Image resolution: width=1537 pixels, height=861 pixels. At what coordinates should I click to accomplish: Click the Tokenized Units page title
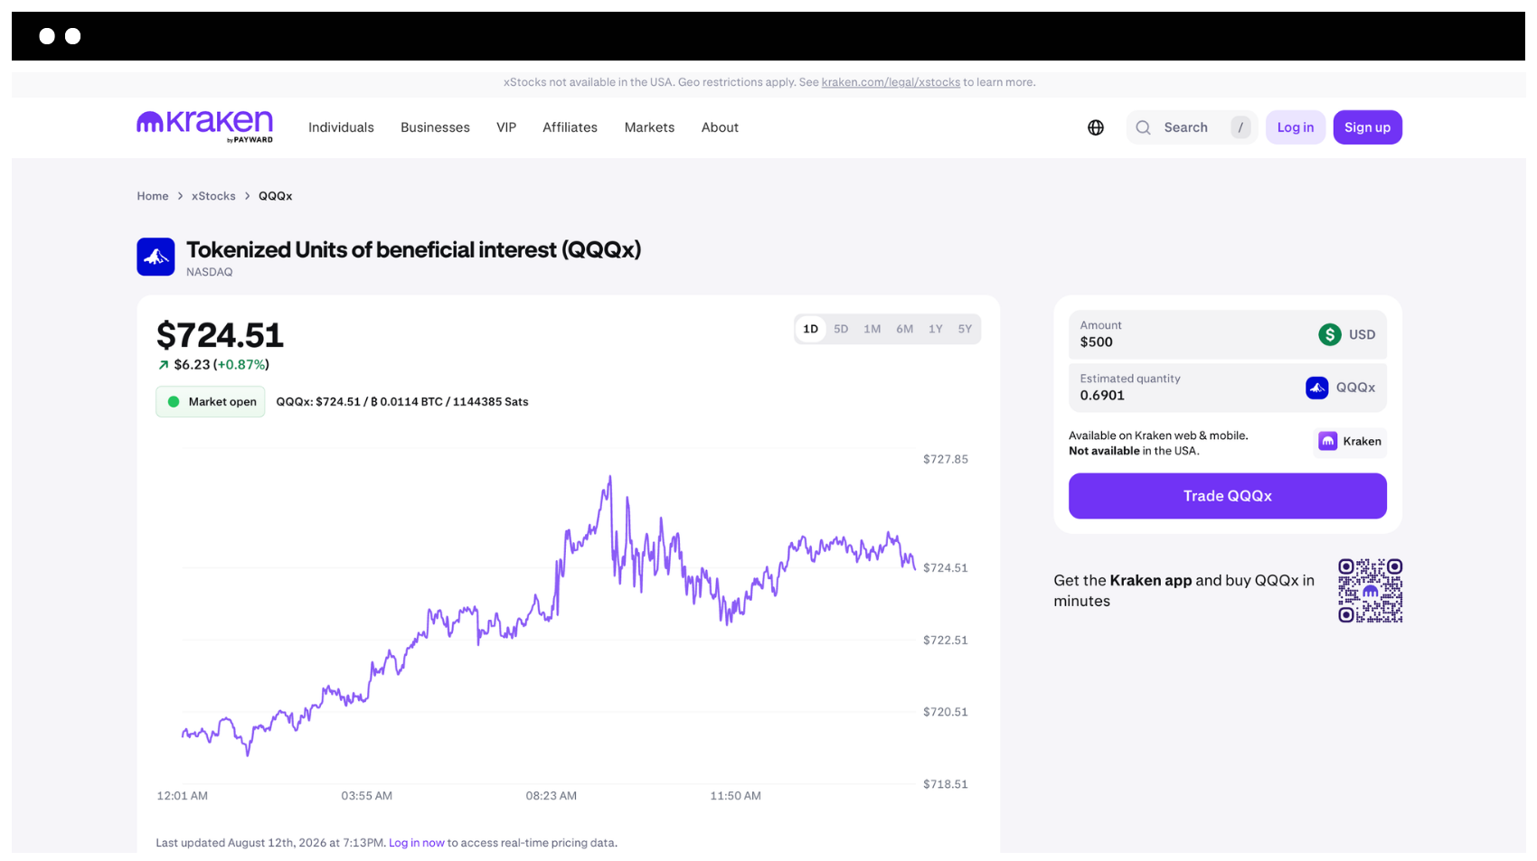414,250
